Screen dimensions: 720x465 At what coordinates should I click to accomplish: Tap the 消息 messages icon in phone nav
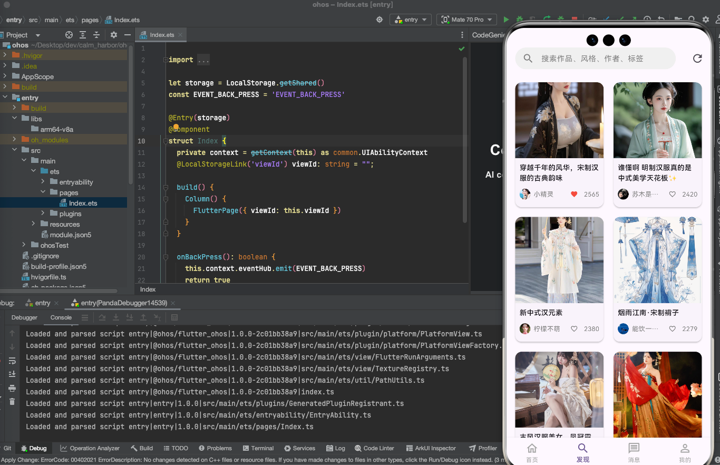click(x=634, y=448)
